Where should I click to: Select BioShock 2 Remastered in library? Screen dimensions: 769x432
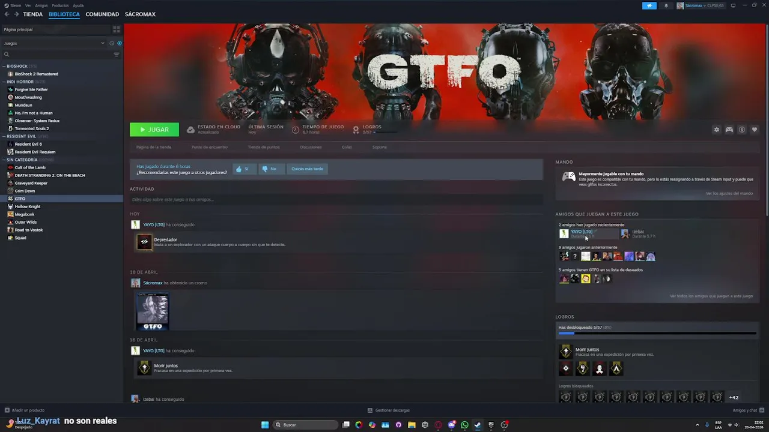tap(37, 74)
